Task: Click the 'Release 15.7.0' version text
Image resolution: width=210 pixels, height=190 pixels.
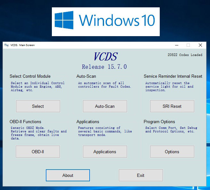Action: pos(104,67)
